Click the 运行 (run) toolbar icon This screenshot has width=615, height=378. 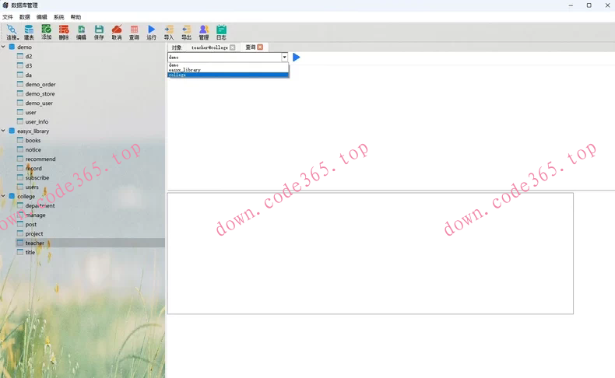click(151, 32)
